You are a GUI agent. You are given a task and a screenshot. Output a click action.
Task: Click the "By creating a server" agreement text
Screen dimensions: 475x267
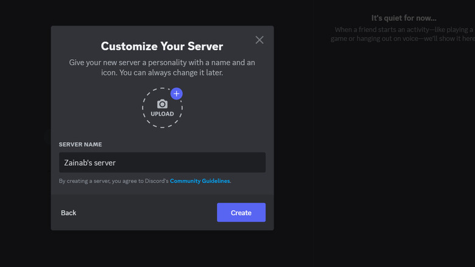(x=114, y=181)
